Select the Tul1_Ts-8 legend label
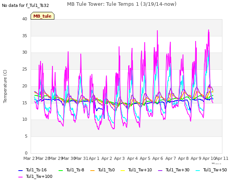The image size is (245, 184). pos(75,170)
